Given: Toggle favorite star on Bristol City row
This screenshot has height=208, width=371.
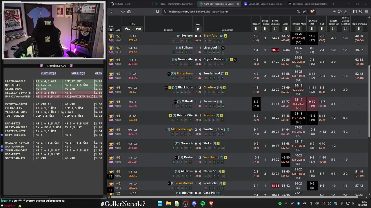Looking at the screenshot, I should 111,116.
